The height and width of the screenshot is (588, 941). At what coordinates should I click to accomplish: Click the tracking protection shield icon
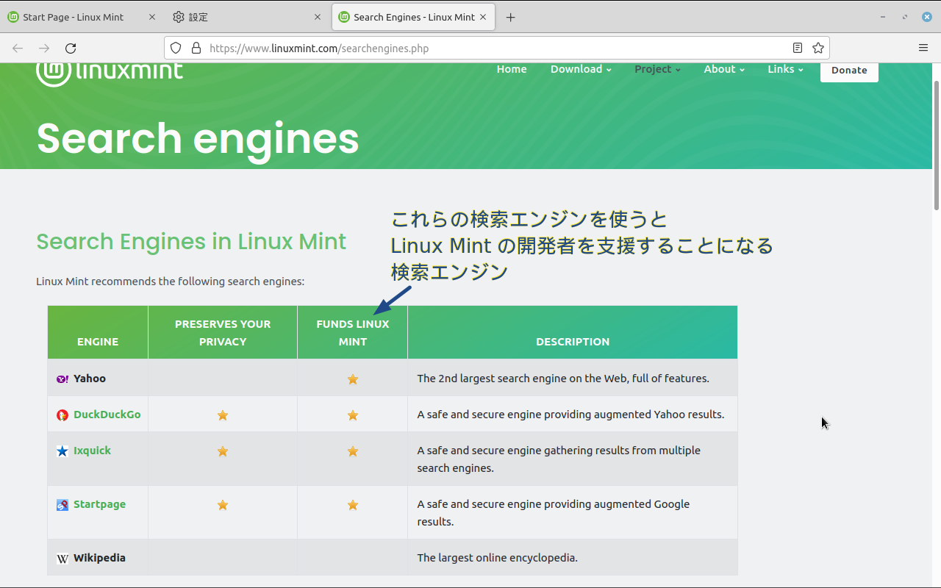(176, 48)
